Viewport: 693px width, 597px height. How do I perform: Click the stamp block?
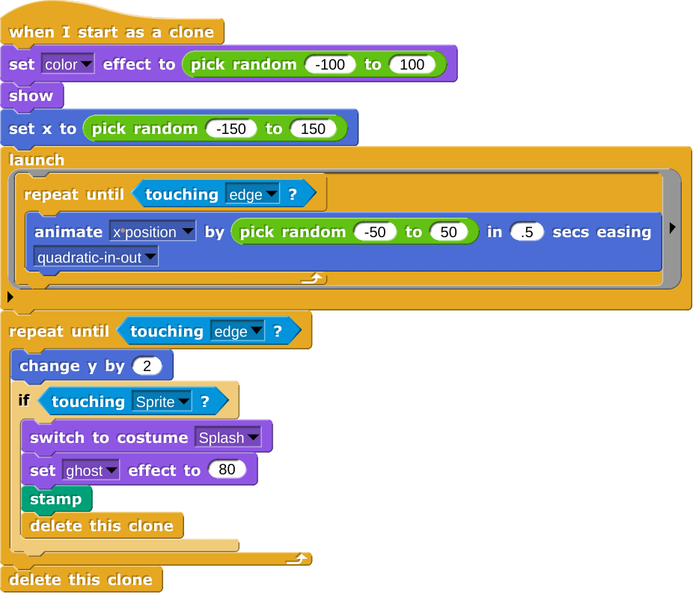[x=55, y=497]
